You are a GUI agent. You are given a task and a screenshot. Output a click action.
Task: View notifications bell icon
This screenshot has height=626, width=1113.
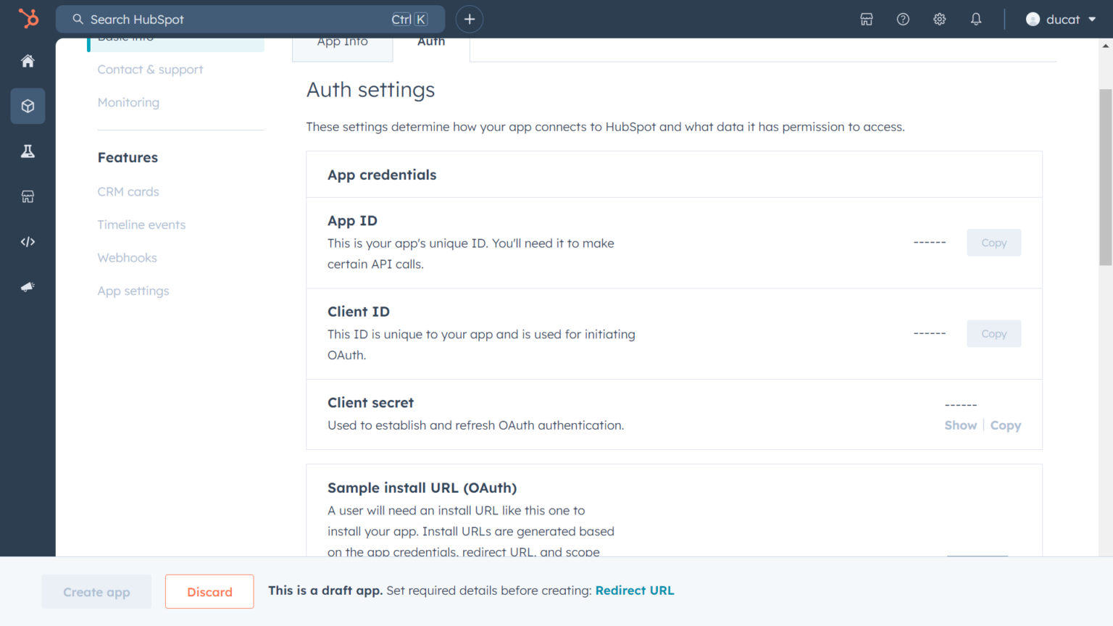click(x=976, y=20)
